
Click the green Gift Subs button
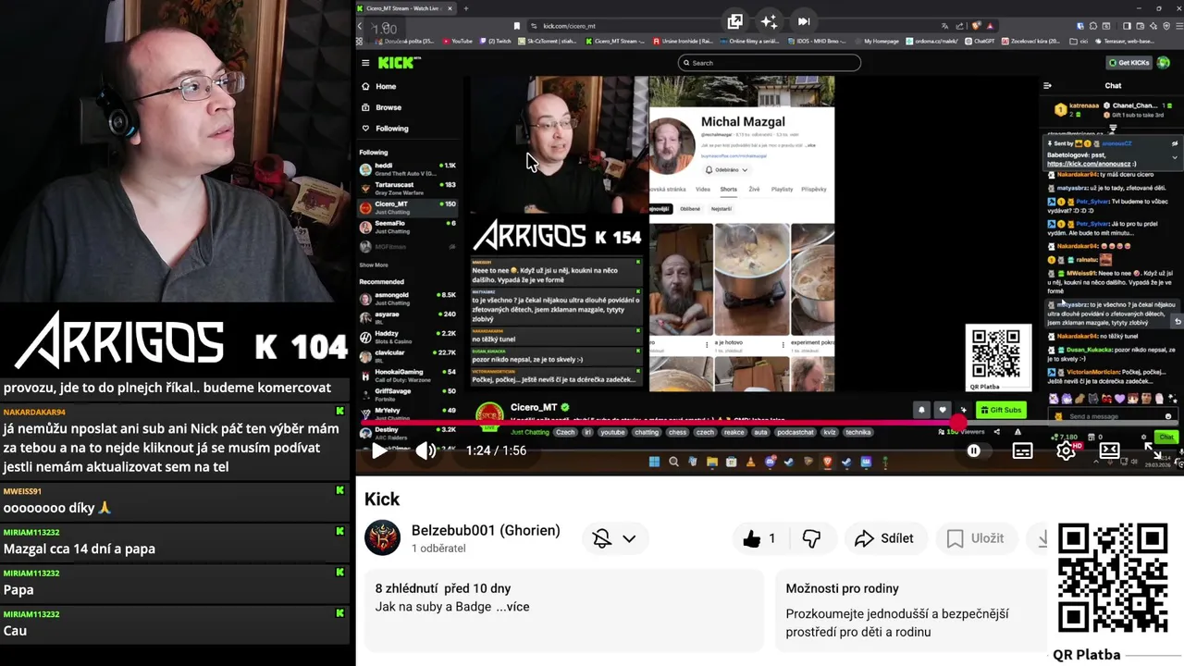(x=1001, y=410)
